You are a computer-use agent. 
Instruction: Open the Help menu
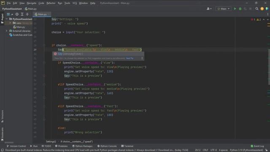click(x=93, y=3)
